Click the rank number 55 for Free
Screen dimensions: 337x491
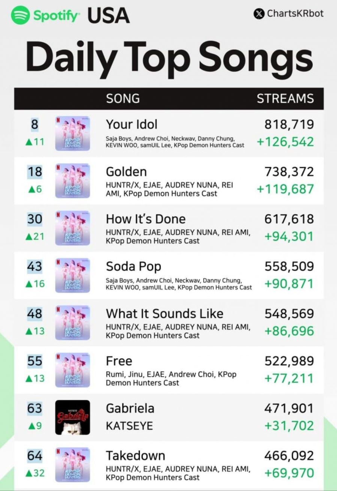(x=34, y=361)
